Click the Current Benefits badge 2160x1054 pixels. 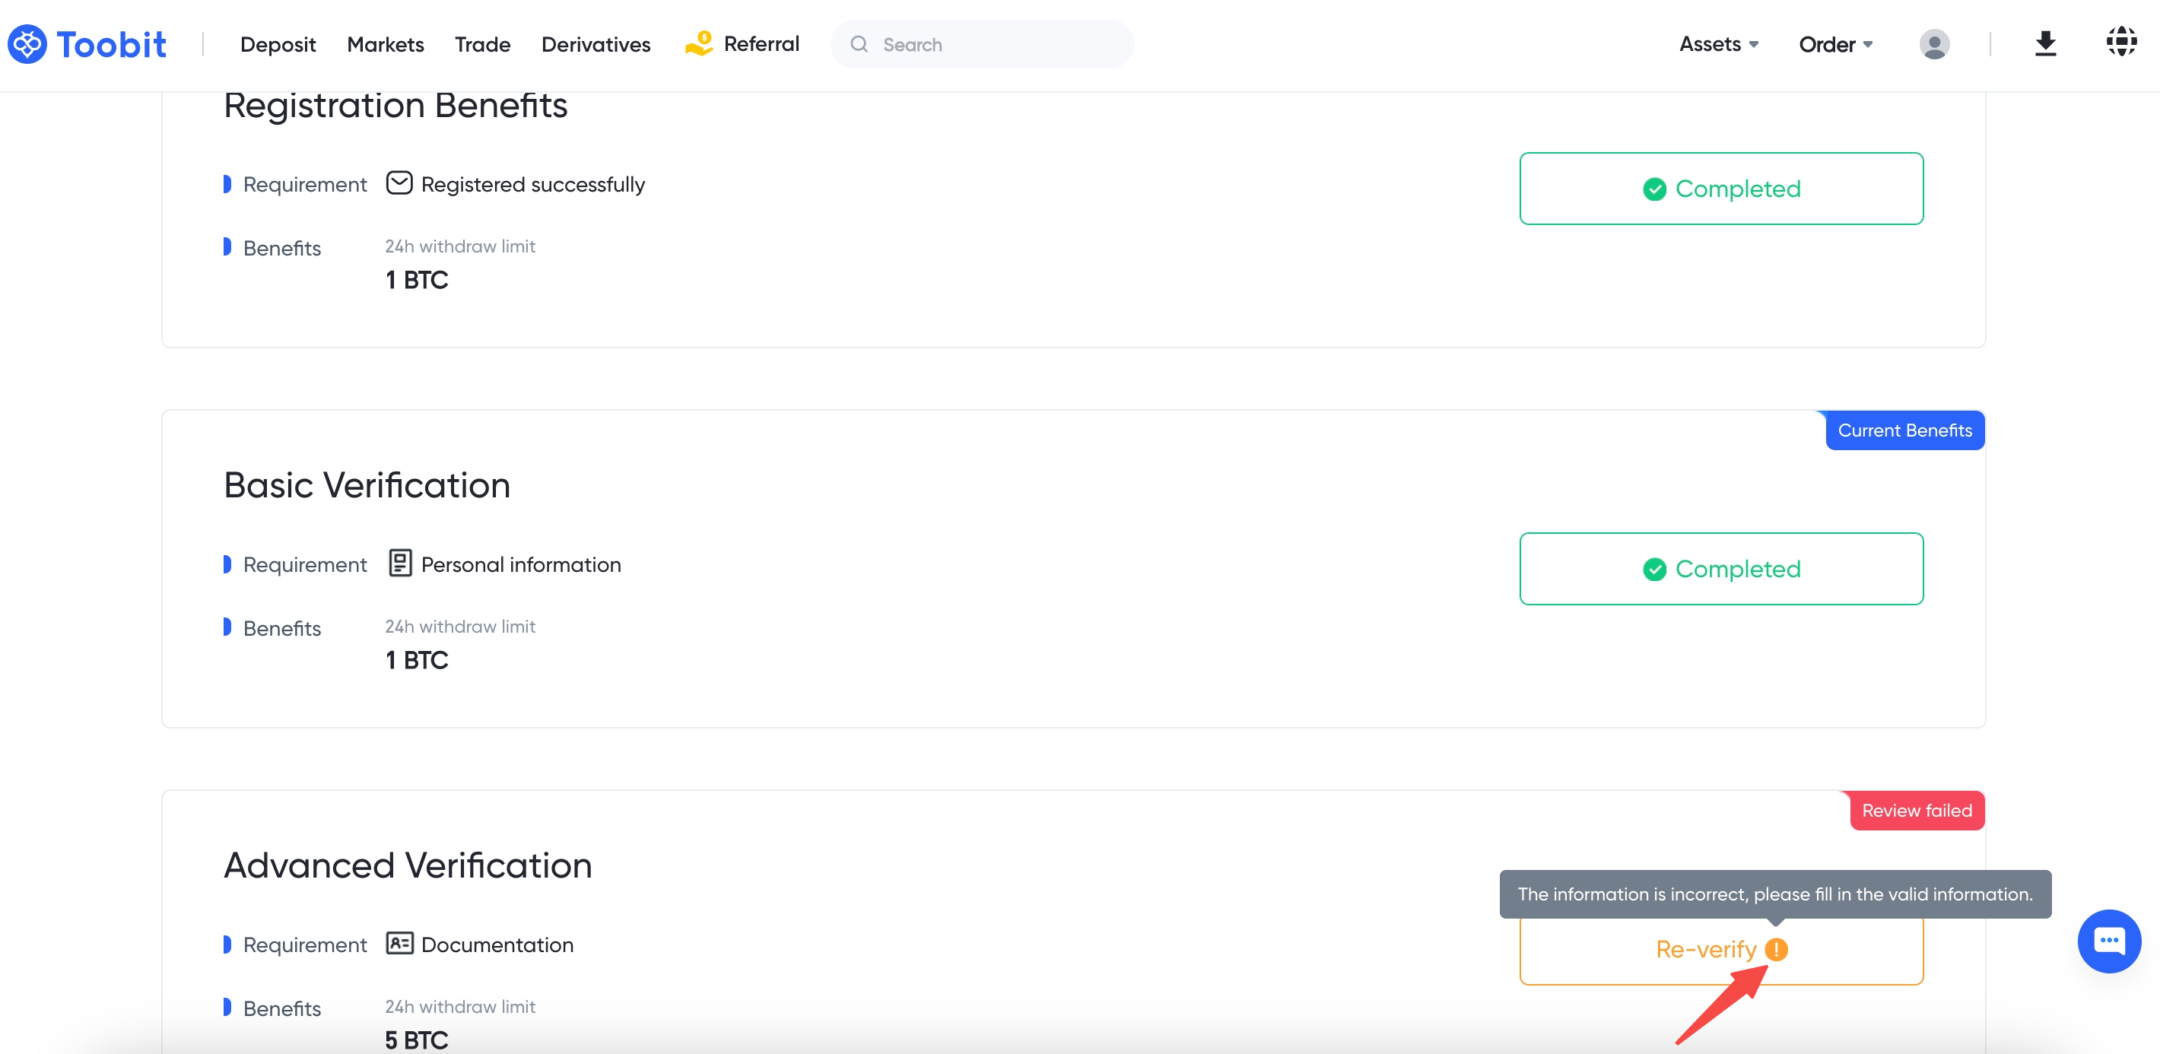pos(1904,430)
